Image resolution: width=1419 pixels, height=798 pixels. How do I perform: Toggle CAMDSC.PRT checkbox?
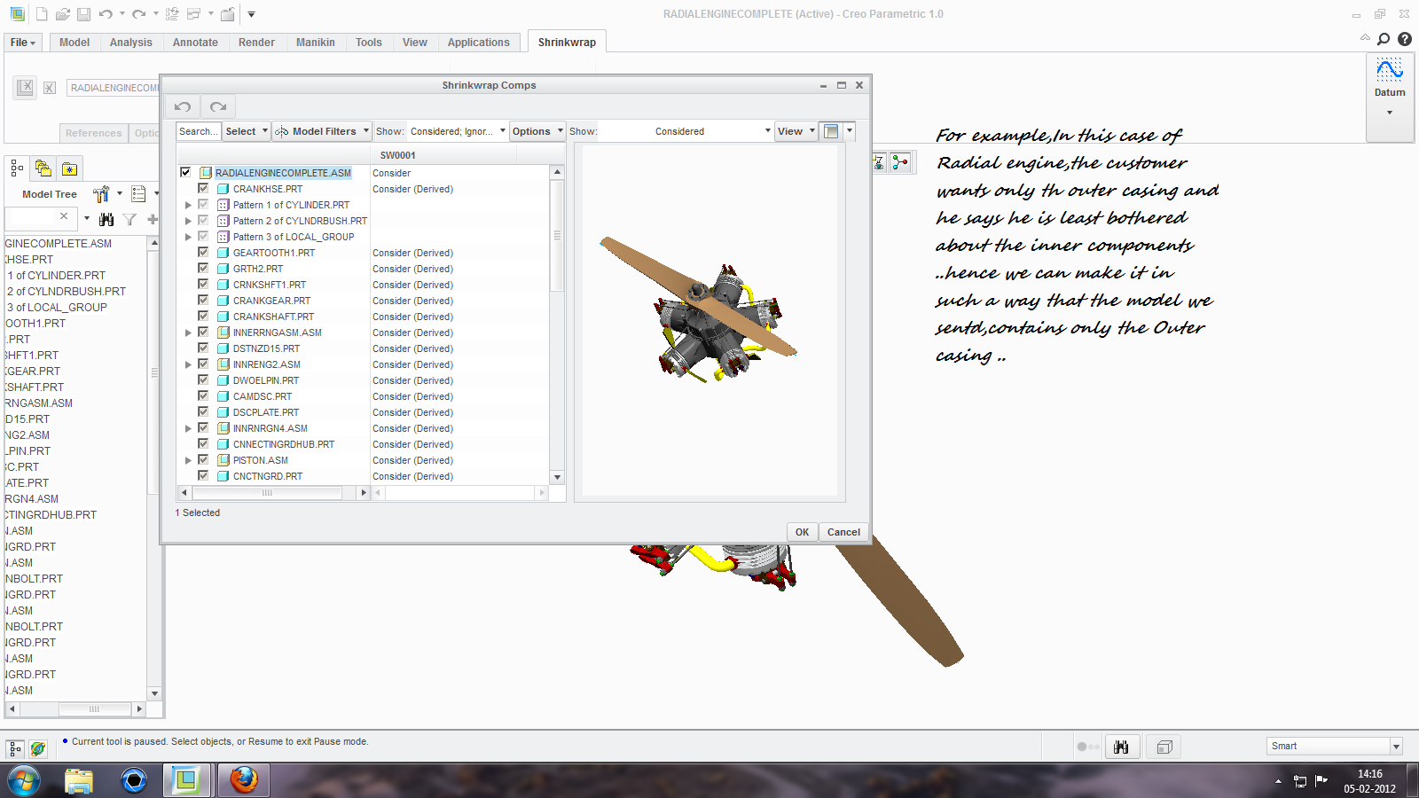click(203, 396)
